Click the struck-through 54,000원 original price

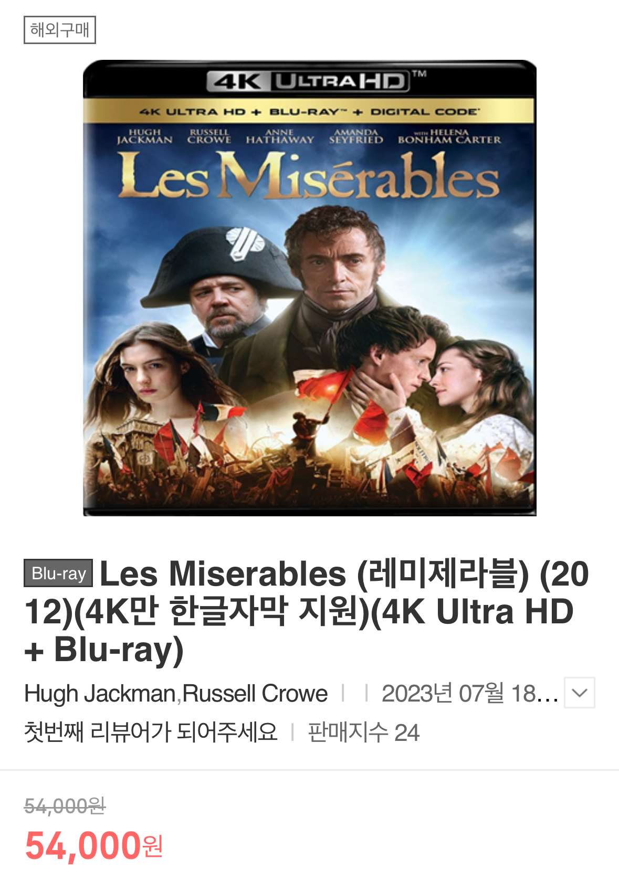[65, 805]
